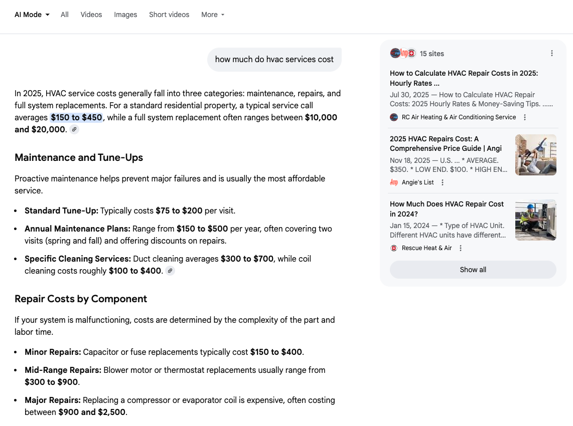Click stacked site favicons beside 15 sites
This screenshot has height=426, width=573.
(404, 53)
